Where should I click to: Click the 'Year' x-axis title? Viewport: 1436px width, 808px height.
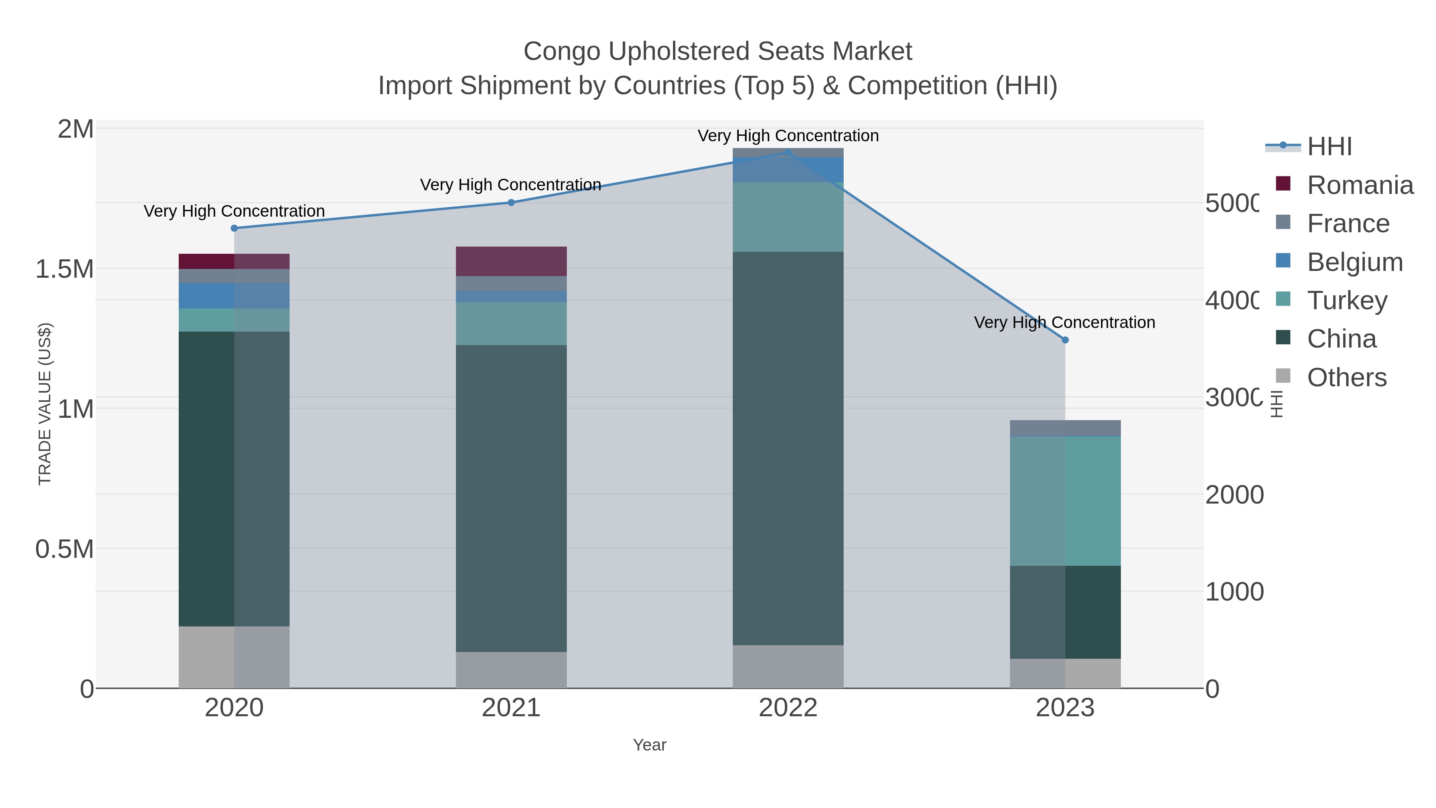point(649,745)
